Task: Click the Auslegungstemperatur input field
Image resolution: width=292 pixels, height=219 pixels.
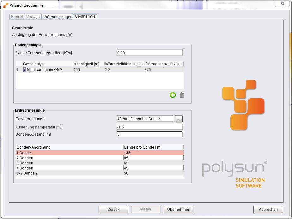Action: pyautogui.click(x=149, y=127)
